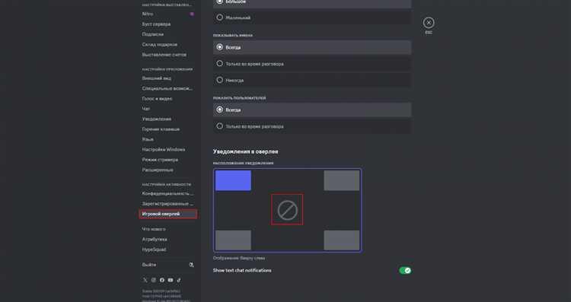Screen dimensions: 571x302
Task: Open the Зарегистрированные игры section
Action: pyautogui.click(x=168, y=204)
